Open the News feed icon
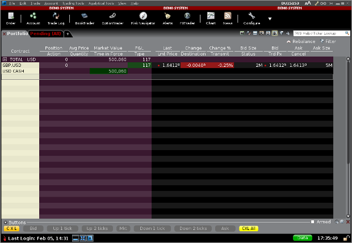The width and height of the screenshot is (352, 243). coord(228,18)
